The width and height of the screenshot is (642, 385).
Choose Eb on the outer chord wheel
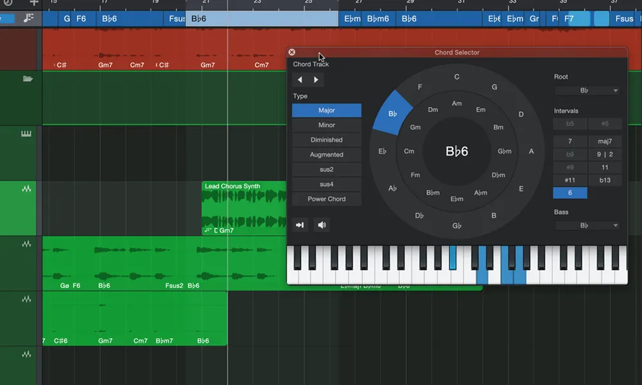tap(382, 151)
